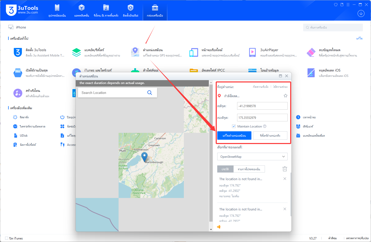Click the รีสตาร์ท restart tool
This screenshot has height=242, width=371.
pyautogui.click(x=21, y=117)
